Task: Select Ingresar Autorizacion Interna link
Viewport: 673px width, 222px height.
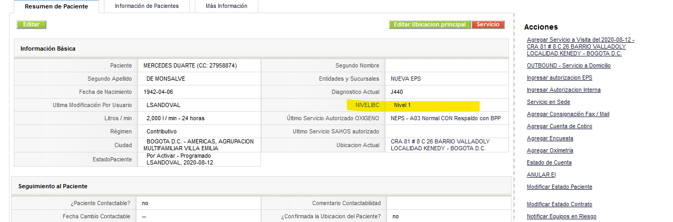Action: [x=563, y=90]
